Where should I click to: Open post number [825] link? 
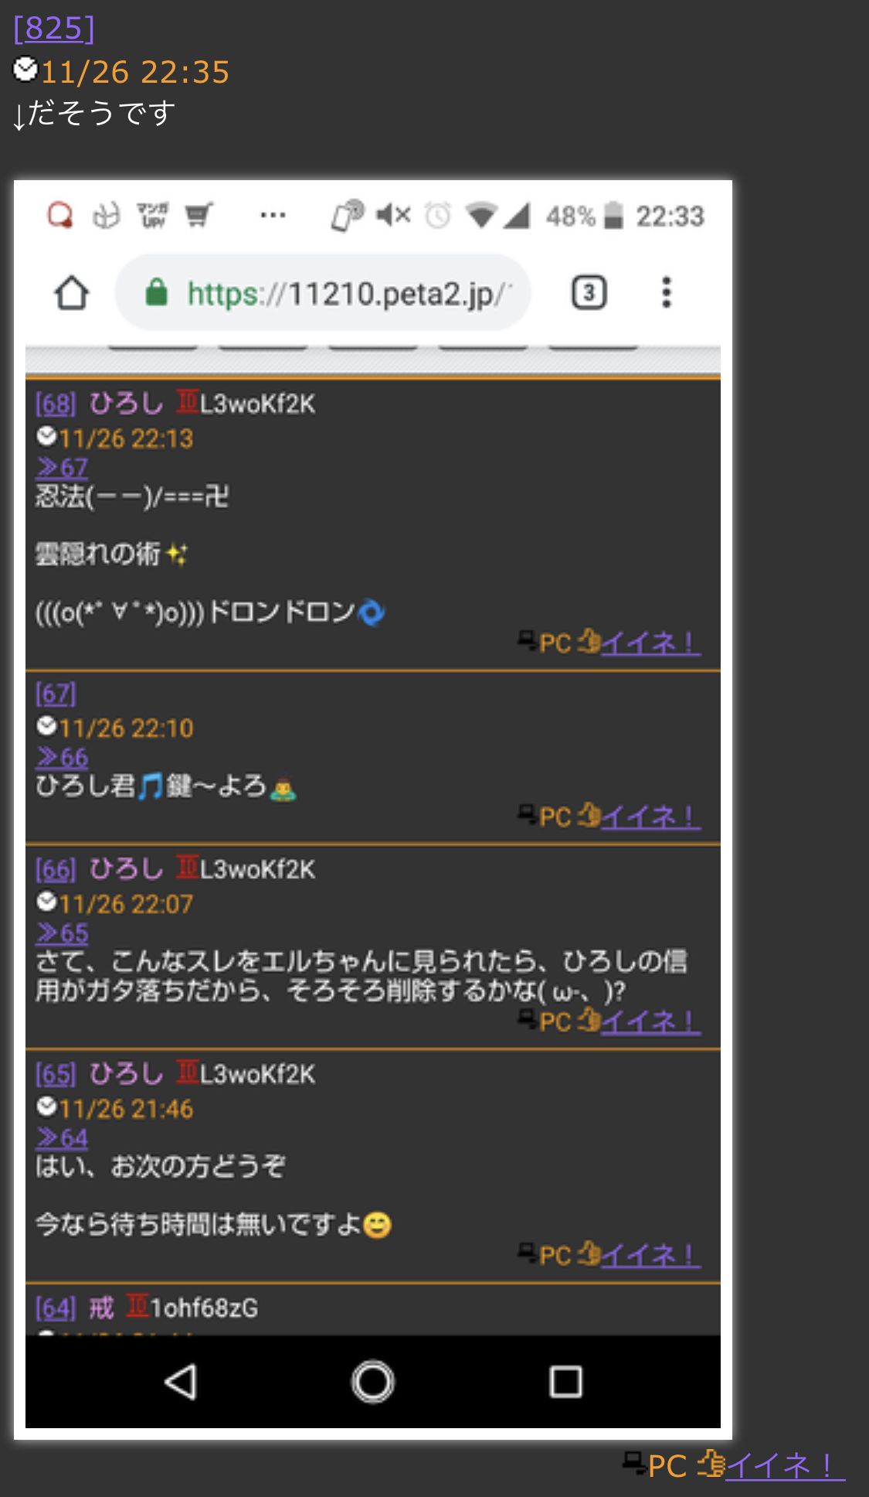click(53, 29)
